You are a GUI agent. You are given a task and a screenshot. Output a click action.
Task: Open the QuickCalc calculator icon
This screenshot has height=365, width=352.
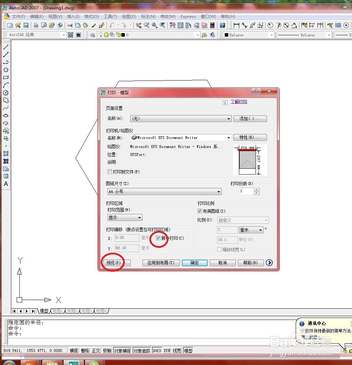click(212, 25)
